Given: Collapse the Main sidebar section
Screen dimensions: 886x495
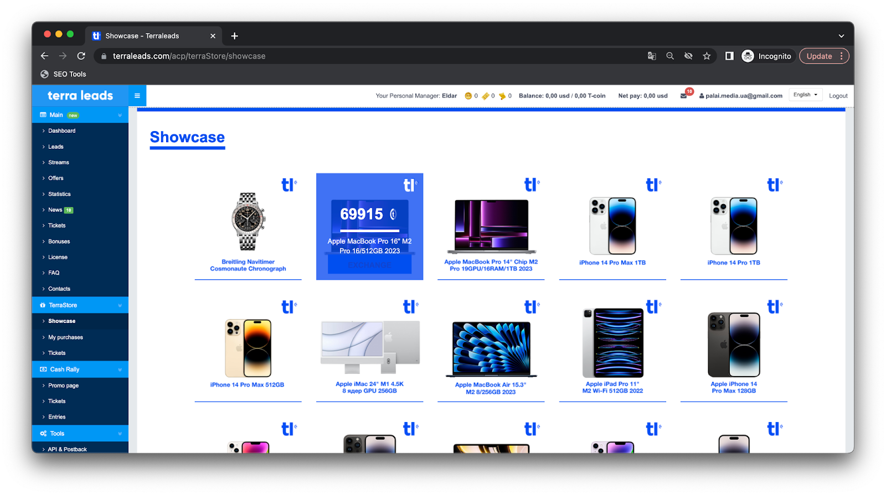Looking at the screenshot, I should 80,115.
